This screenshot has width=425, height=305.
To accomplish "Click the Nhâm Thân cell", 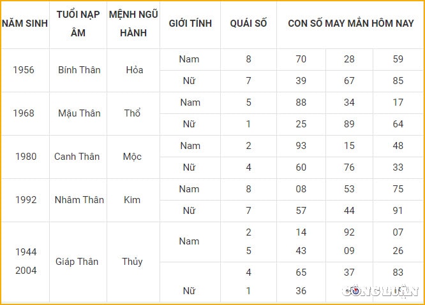I will coord(79,200).
